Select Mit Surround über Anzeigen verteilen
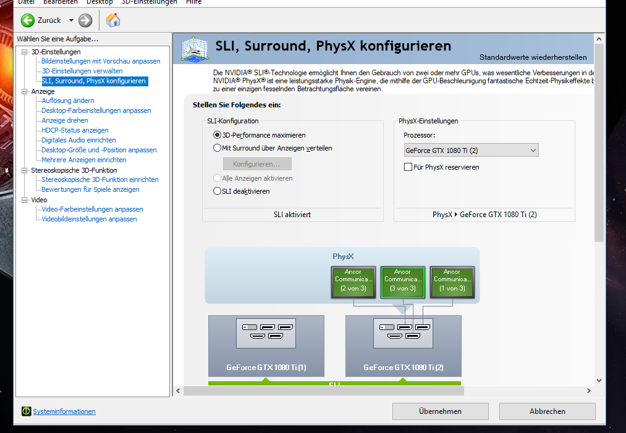The width and height of the screenshot is (626, 433). tap(217, 148)
